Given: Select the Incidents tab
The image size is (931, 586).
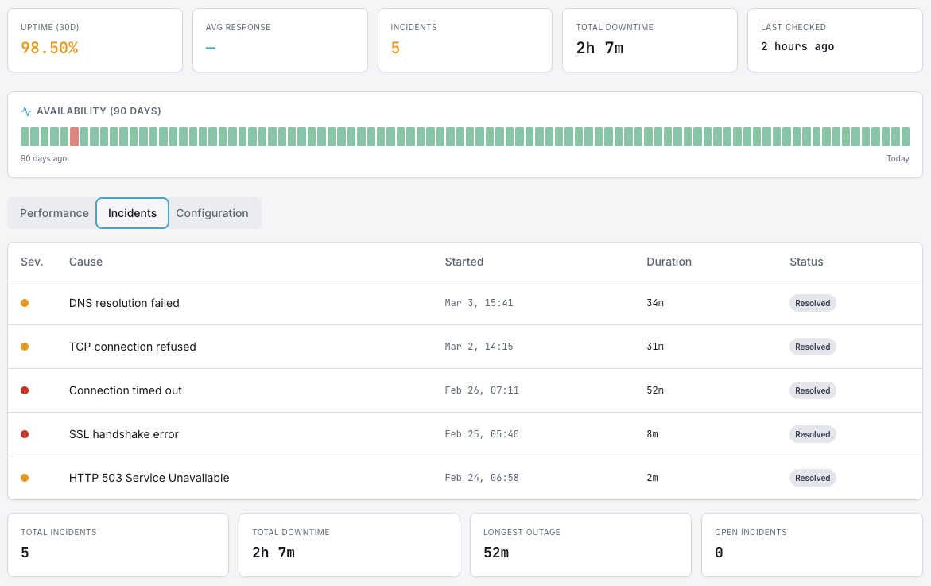Looking at the screenshot, I should click(x=132, y=213).
